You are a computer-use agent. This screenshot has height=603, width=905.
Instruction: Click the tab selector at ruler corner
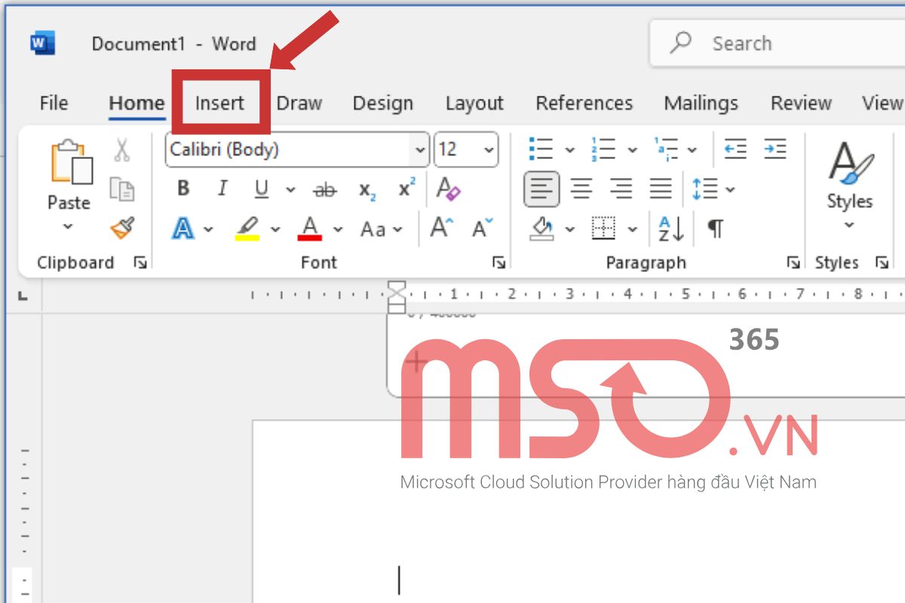[x=23, y=295]
